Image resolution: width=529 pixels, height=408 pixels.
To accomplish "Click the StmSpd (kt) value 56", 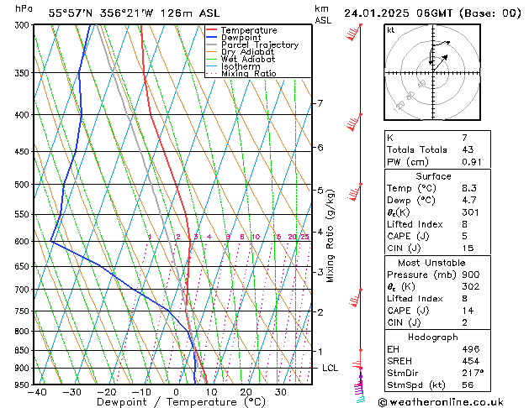I will [x=468, y=385].
